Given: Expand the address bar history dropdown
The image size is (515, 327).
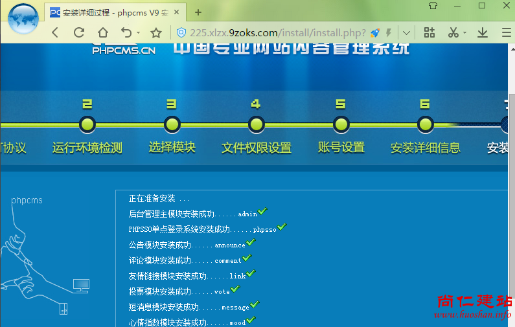Looking at the screenshot, I should (406, 32).
